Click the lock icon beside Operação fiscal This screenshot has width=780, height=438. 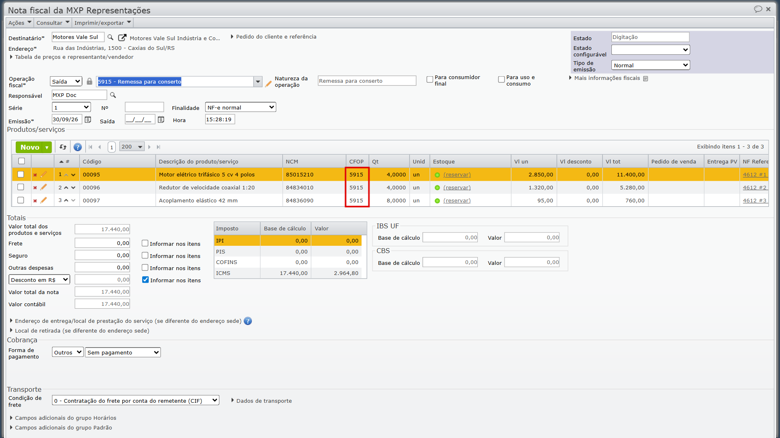pos(89,82)
